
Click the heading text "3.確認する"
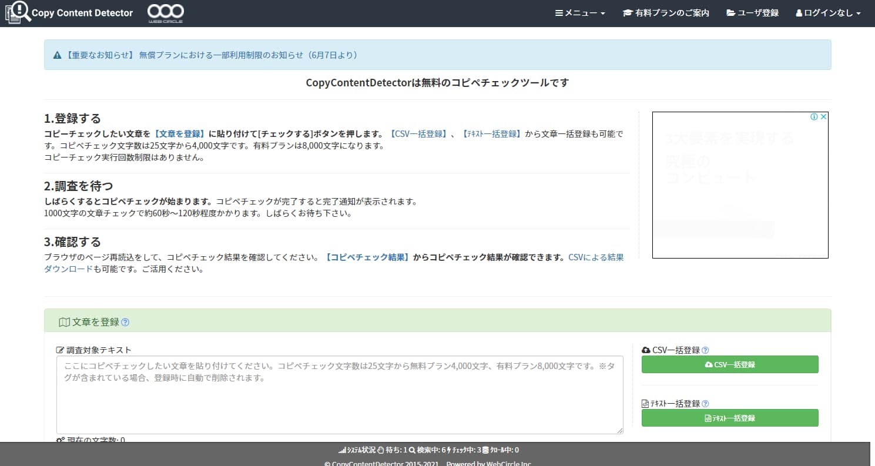pos(73,242)
